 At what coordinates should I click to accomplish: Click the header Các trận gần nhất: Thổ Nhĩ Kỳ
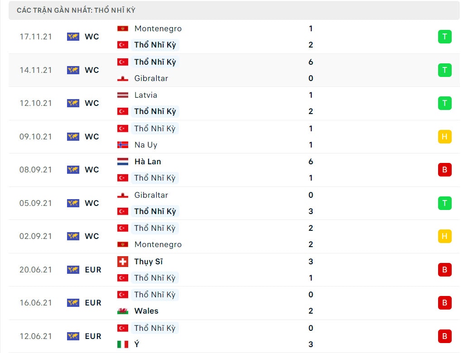coord(76,10)
